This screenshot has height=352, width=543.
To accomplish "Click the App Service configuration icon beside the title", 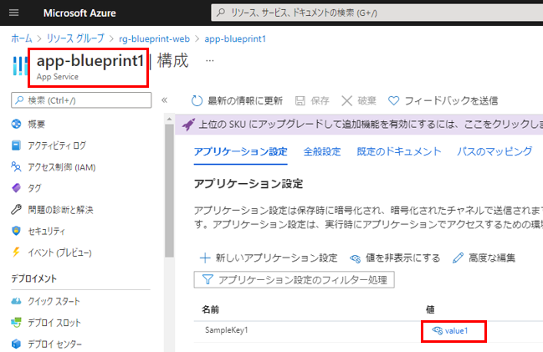I will [x=20, y=66].
